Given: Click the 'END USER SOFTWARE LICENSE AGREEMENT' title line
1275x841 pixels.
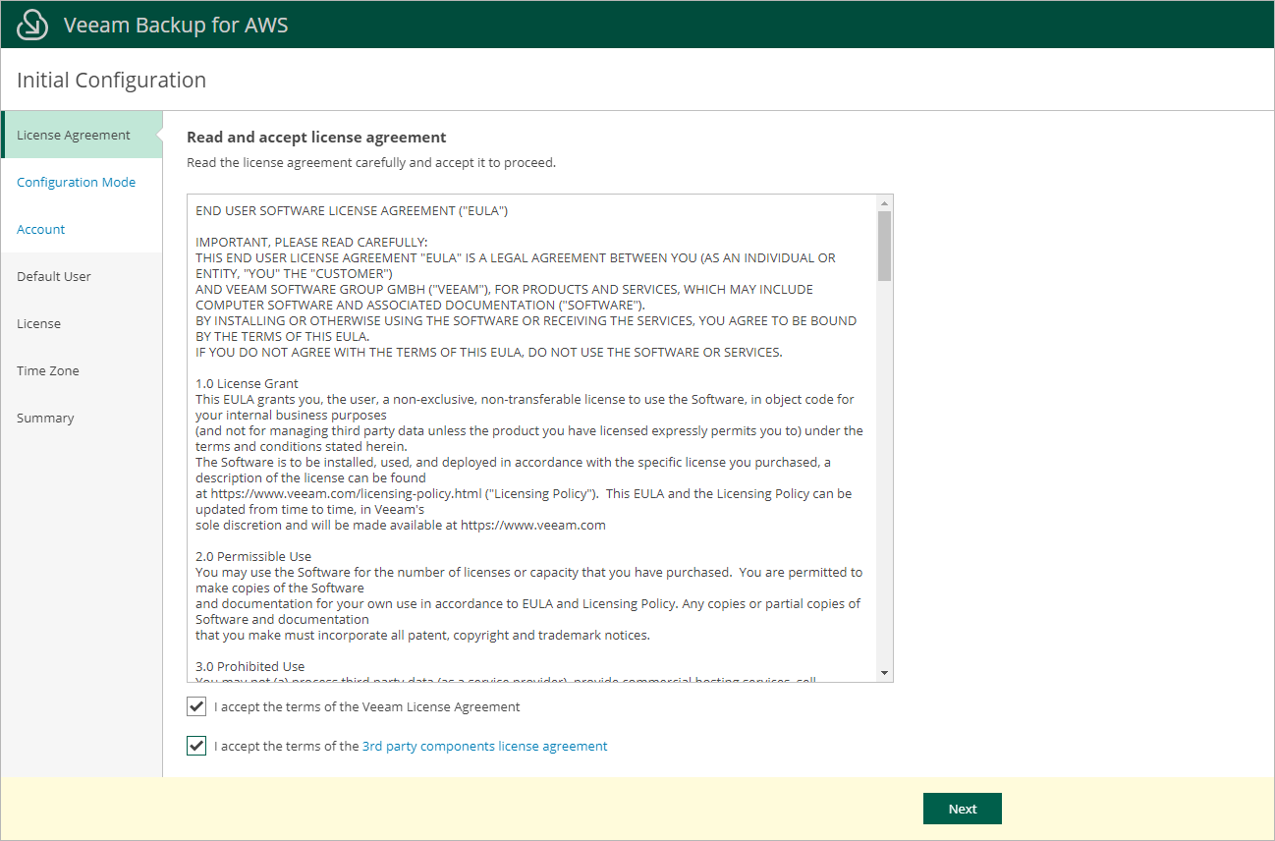Looking at the screenshot, I should pyautogui.click(x=352, y=210).
